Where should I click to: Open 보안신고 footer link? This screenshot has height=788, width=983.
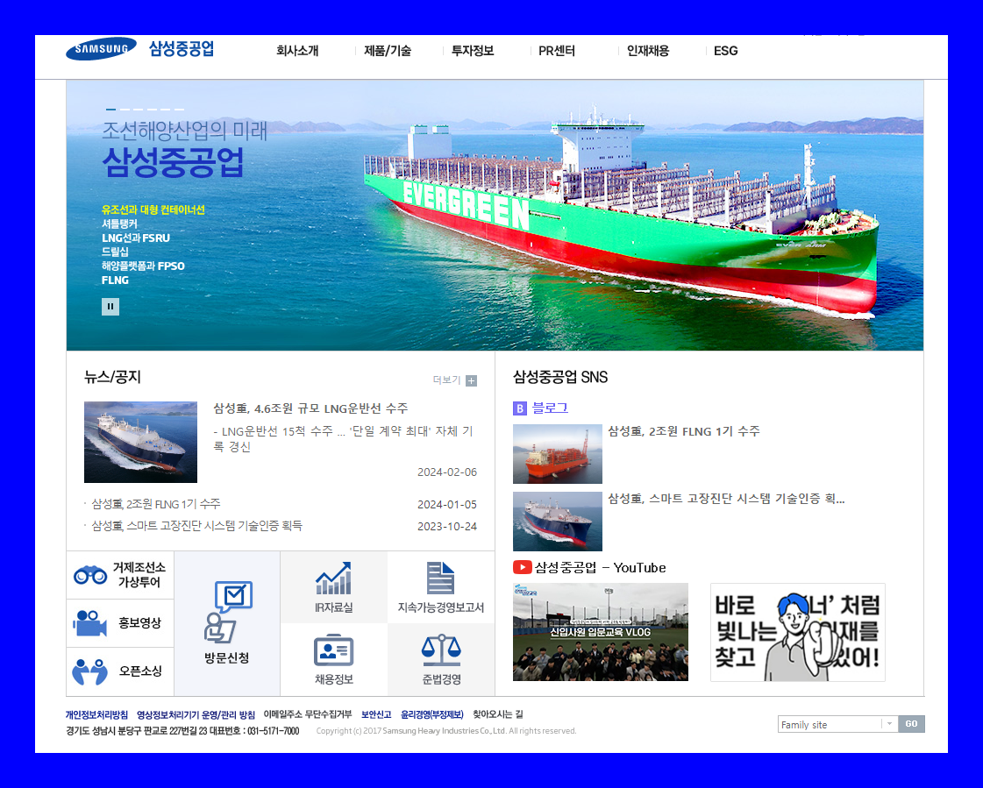tap(376, 714)
